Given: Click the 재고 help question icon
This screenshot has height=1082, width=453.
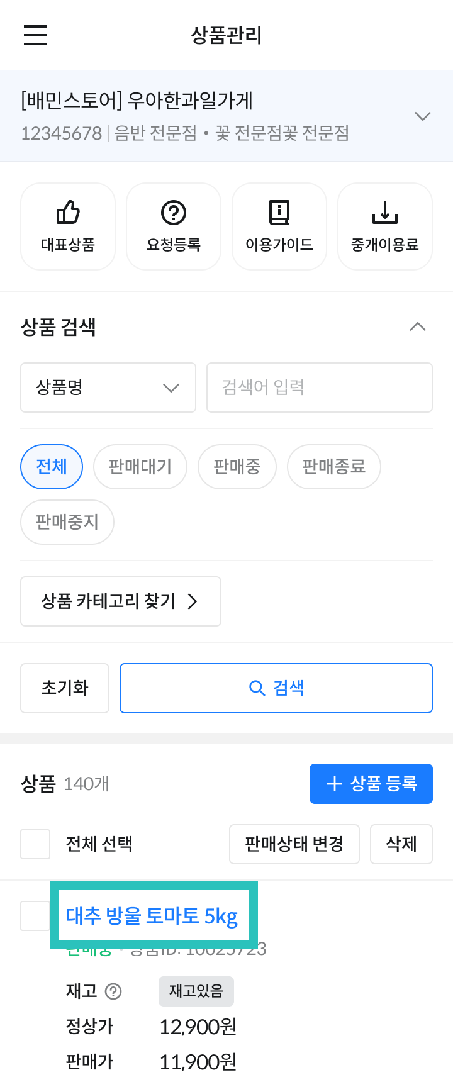Looking at the screenshot, I should [x=113, y=991].
